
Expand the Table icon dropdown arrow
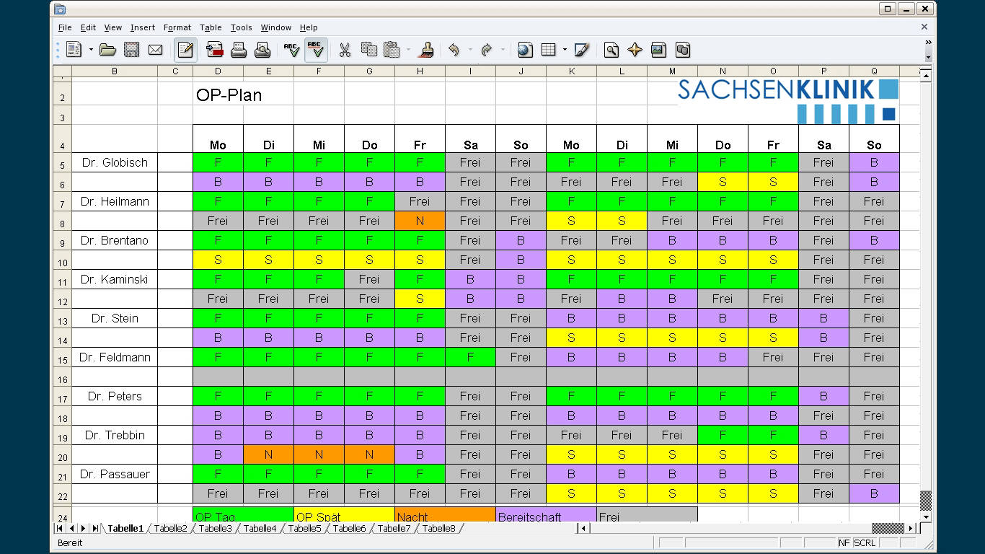coord(565,50)
